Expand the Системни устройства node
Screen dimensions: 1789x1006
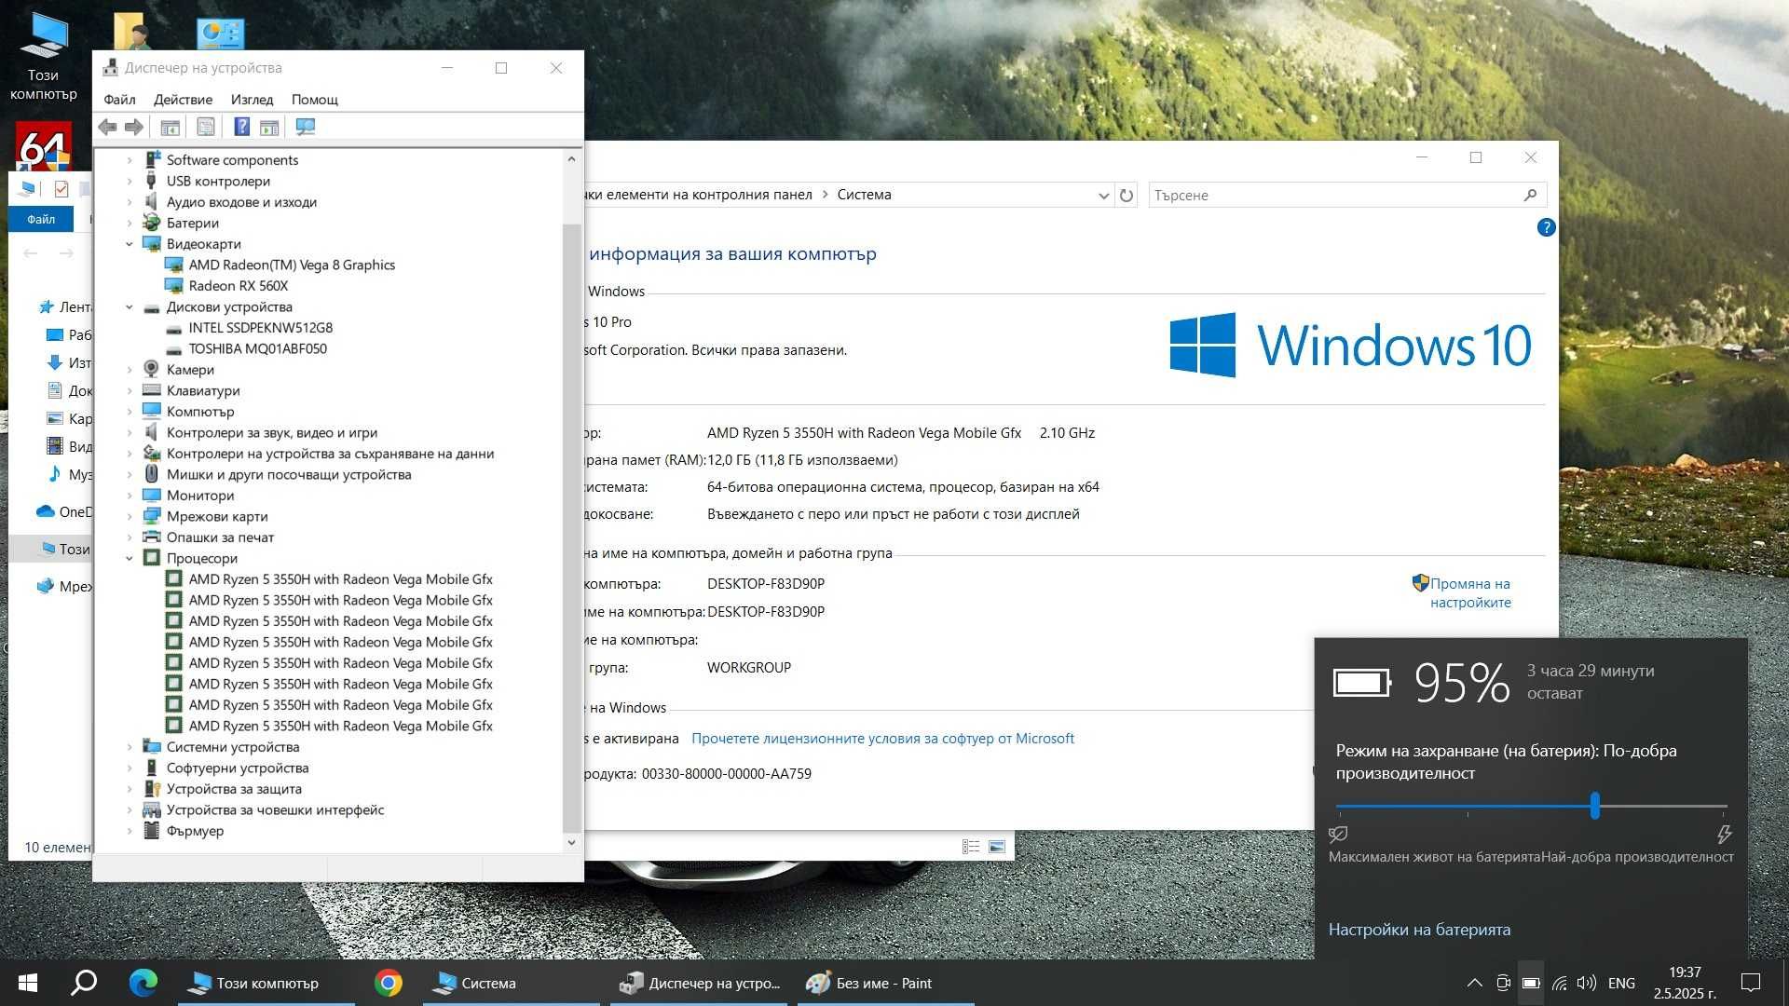click(130, 747)
